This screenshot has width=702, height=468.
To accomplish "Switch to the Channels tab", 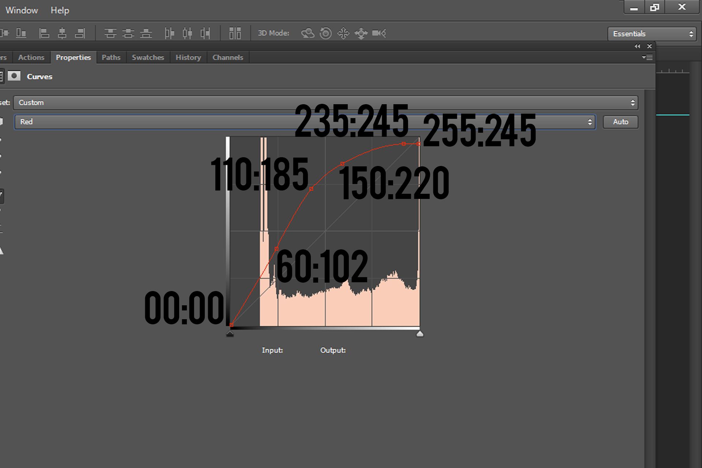I will (x=228, y=57).
